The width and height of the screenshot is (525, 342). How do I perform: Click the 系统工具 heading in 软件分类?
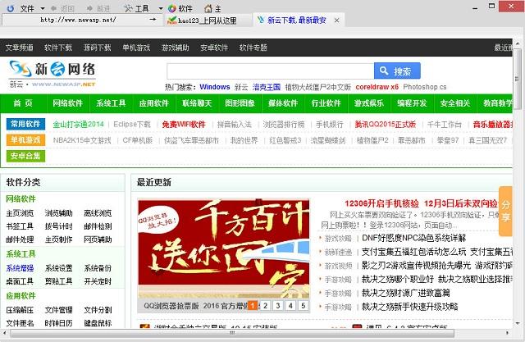[21, 254]
